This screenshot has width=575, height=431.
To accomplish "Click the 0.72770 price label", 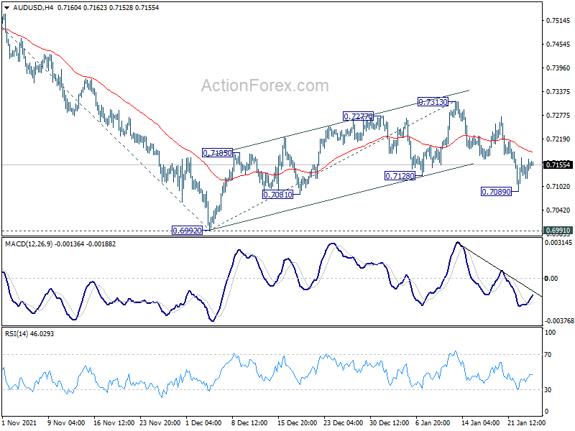I will tap(358, 116).
